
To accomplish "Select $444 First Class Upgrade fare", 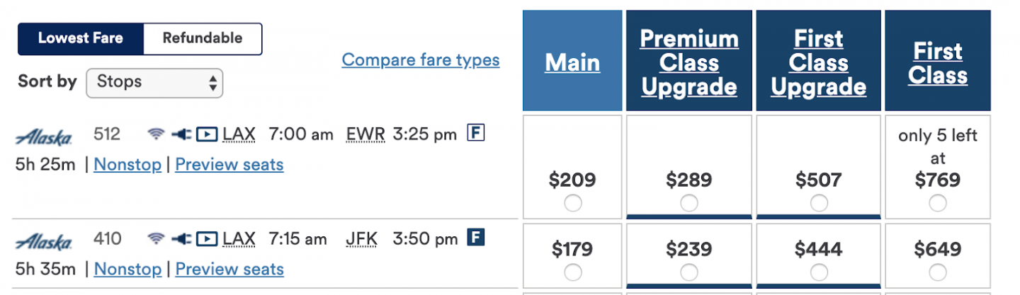I will click(x=819, y=272).
